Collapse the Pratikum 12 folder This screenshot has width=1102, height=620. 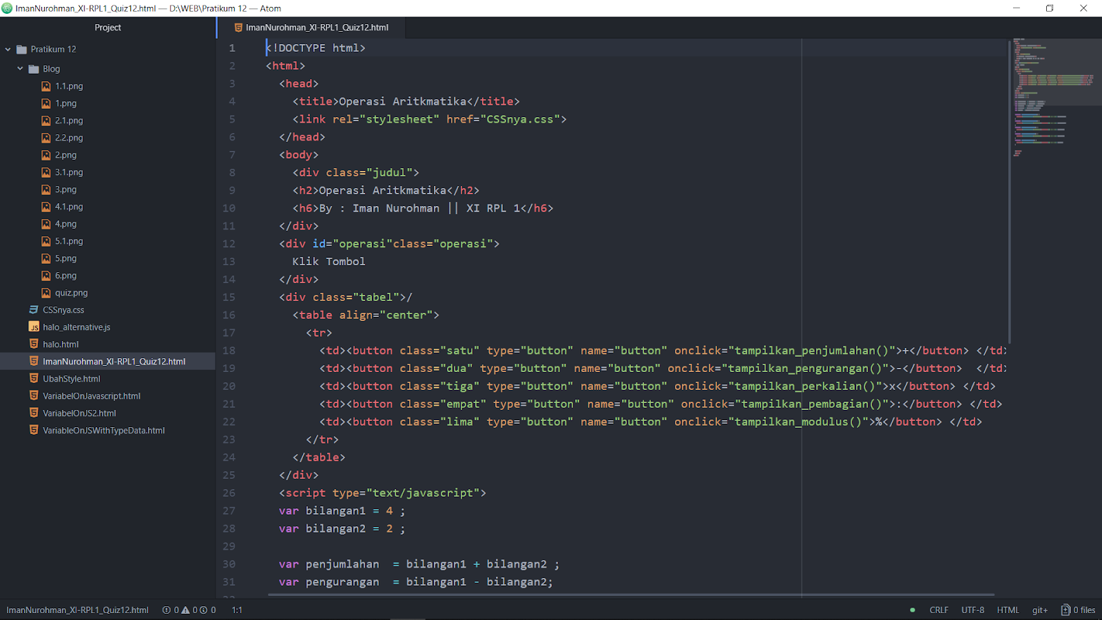point(7,49)
